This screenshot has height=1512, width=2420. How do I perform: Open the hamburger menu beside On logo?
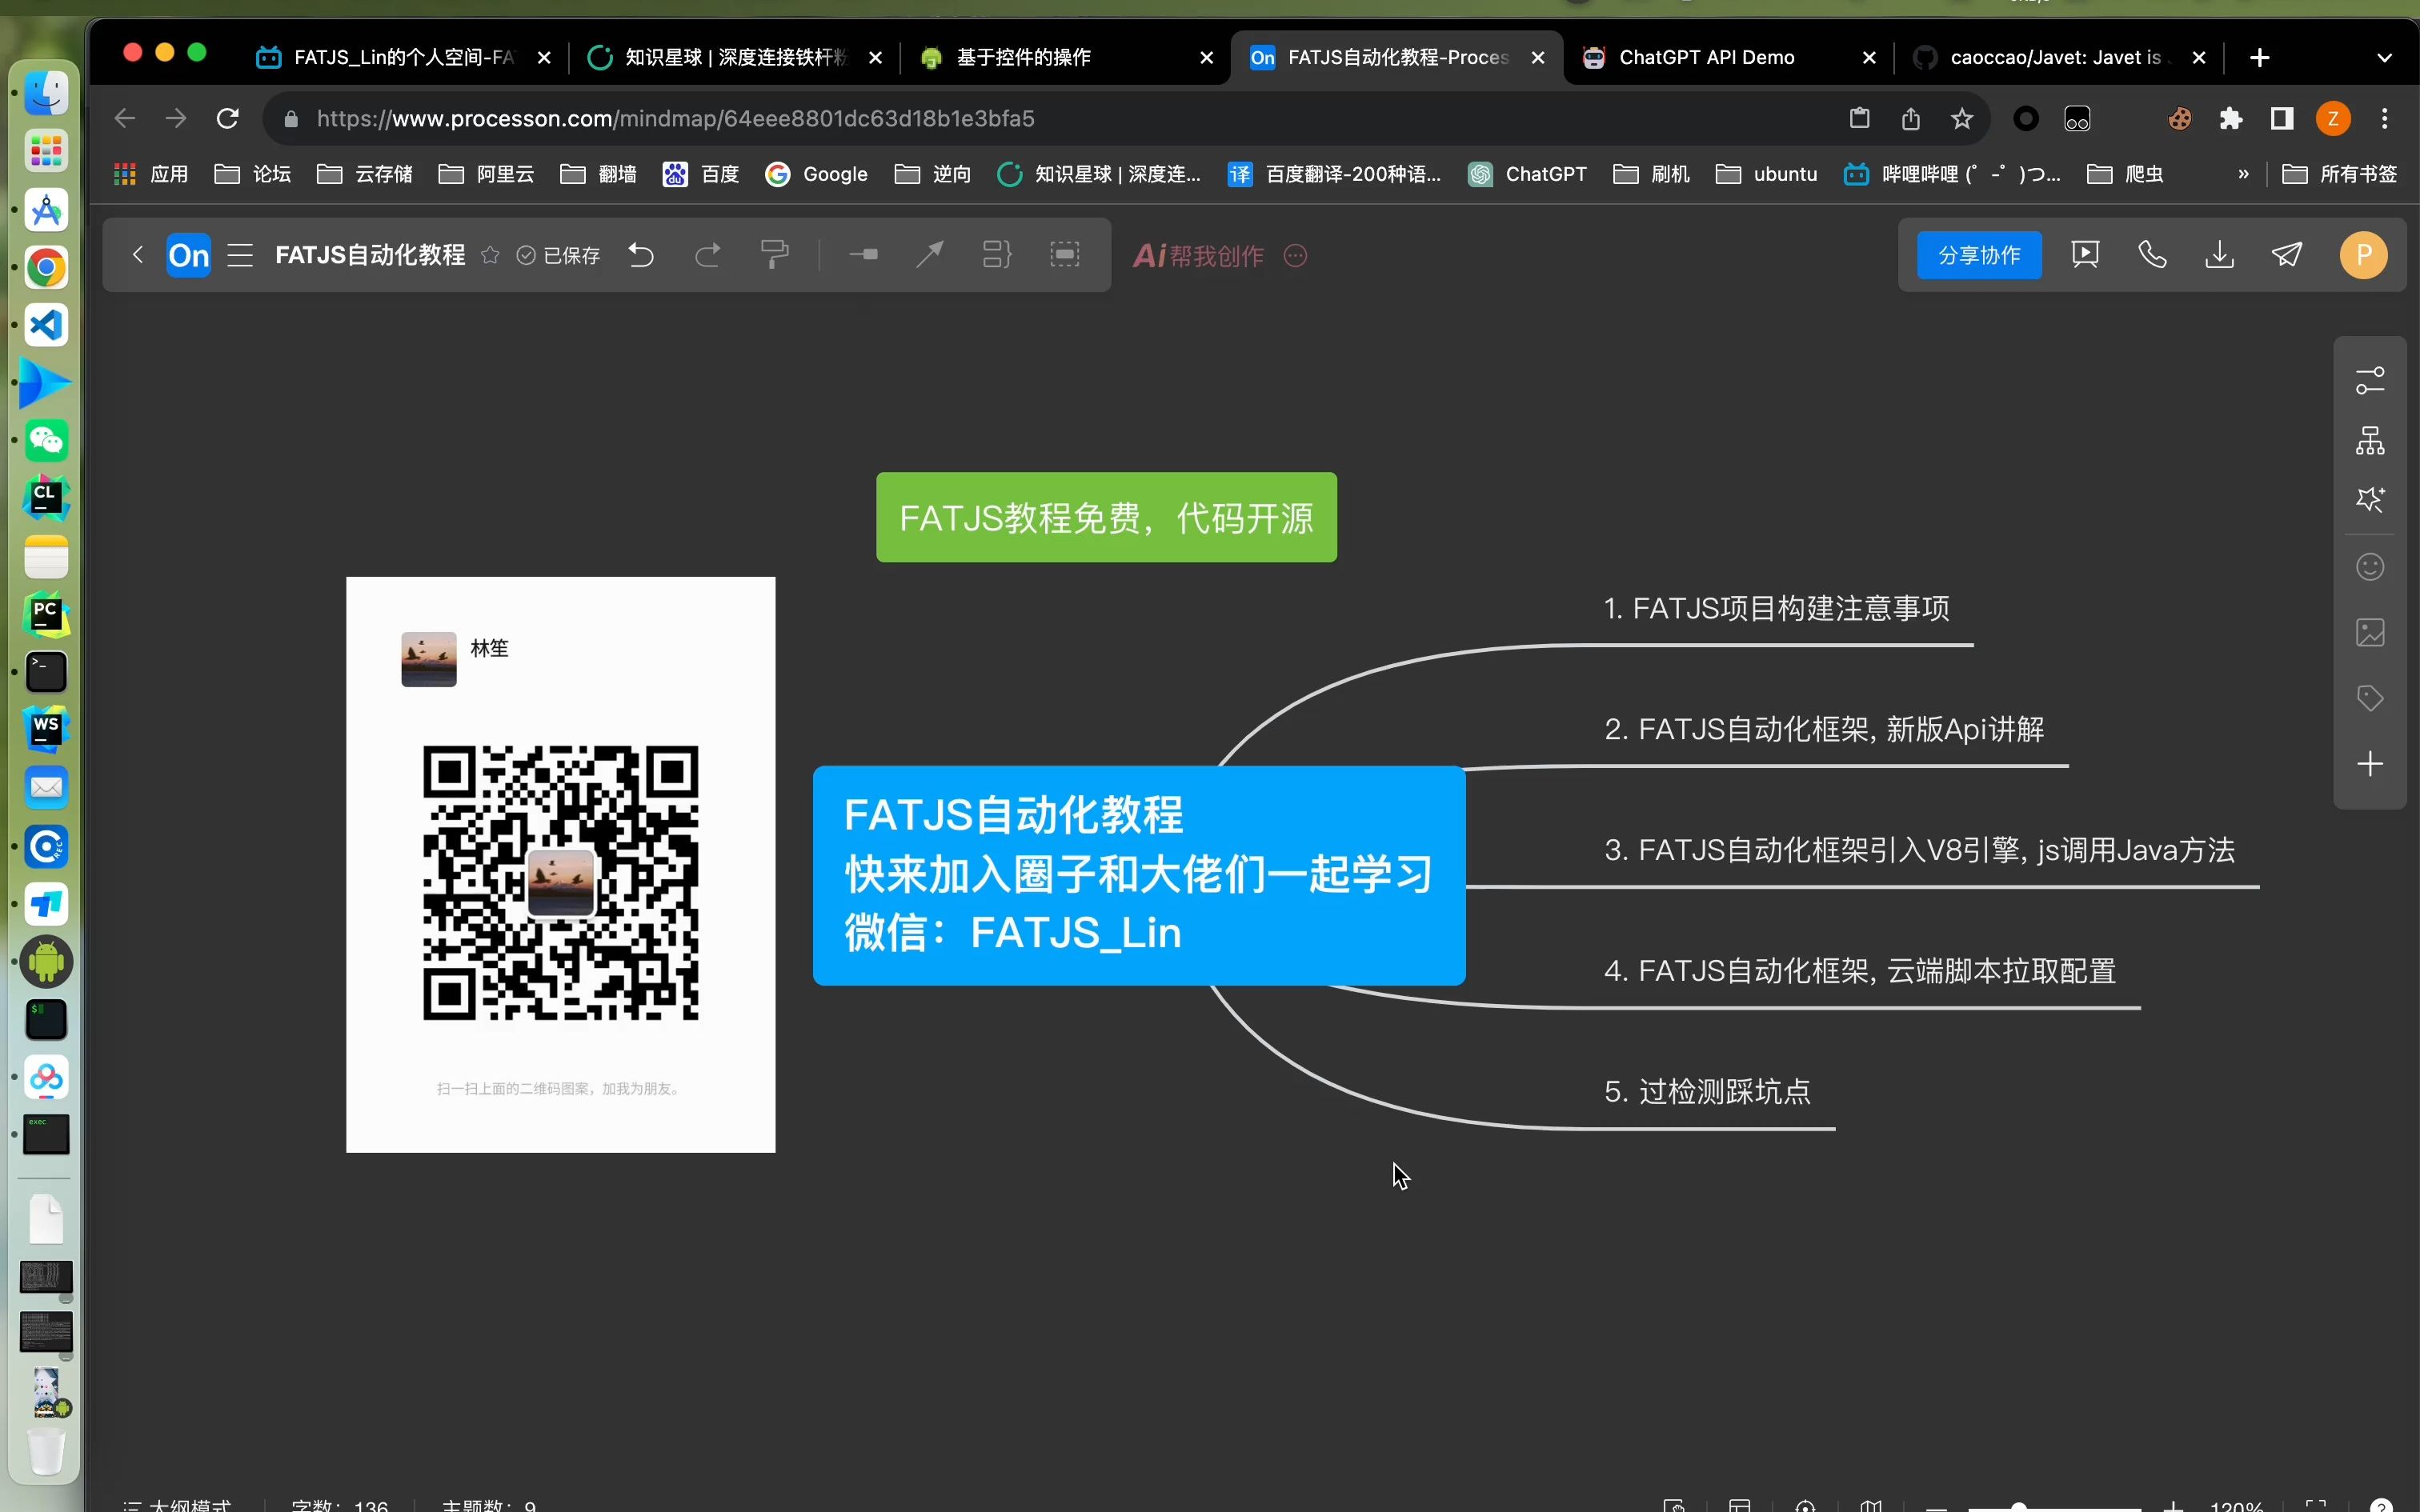[240, 255]
